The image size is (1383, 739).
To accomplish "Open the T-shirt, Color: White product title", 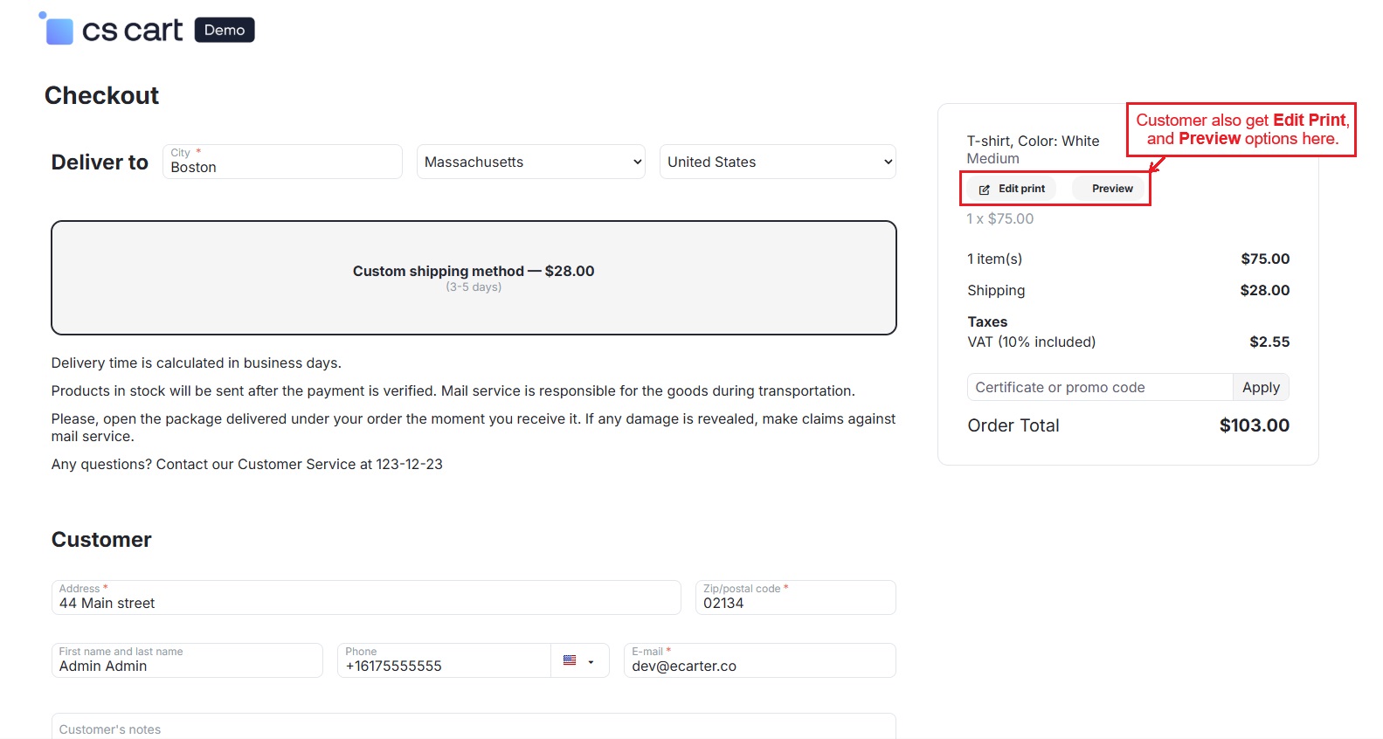I will click(1033, 142).
